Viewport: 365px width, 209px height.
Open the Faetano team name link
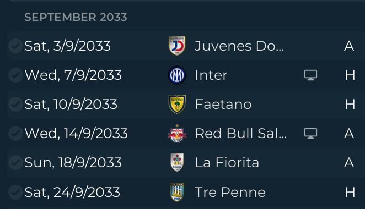(x=223, y=104)
